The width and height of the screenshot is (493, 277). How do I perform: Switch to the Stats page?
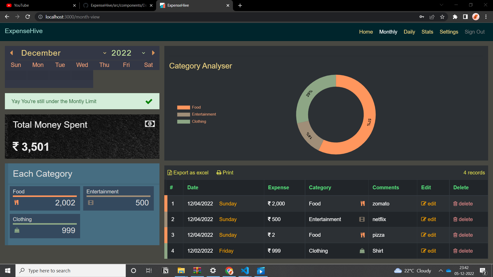[427, 32]
